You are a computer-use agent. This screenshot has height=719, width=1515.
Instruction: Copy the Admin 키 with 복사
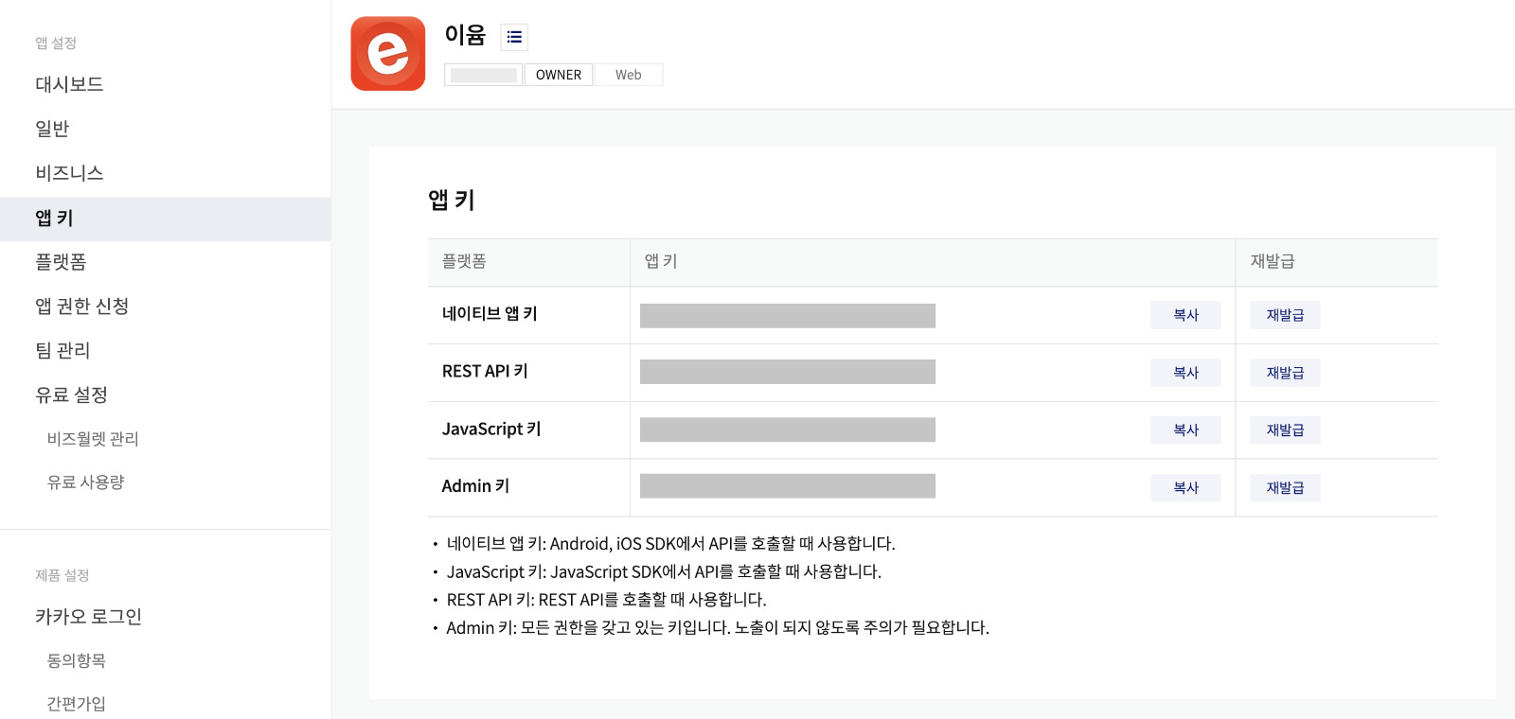tap(1185, 488)
